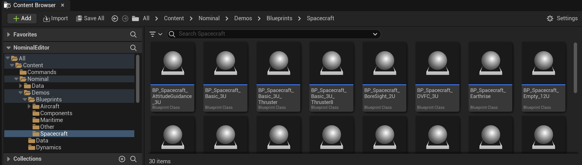The width and height of the screenshot is (582, 165).
Task: Expand the Collections section
Action: 9,159
